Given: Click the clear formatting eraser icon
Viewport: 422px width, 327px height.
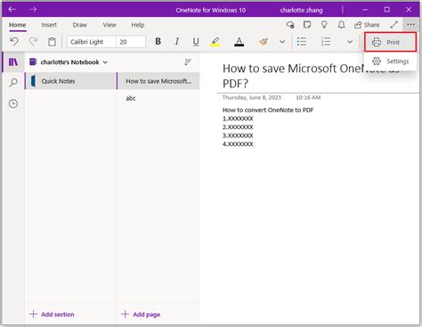Looking at the screenshot, I should (264, 42).
